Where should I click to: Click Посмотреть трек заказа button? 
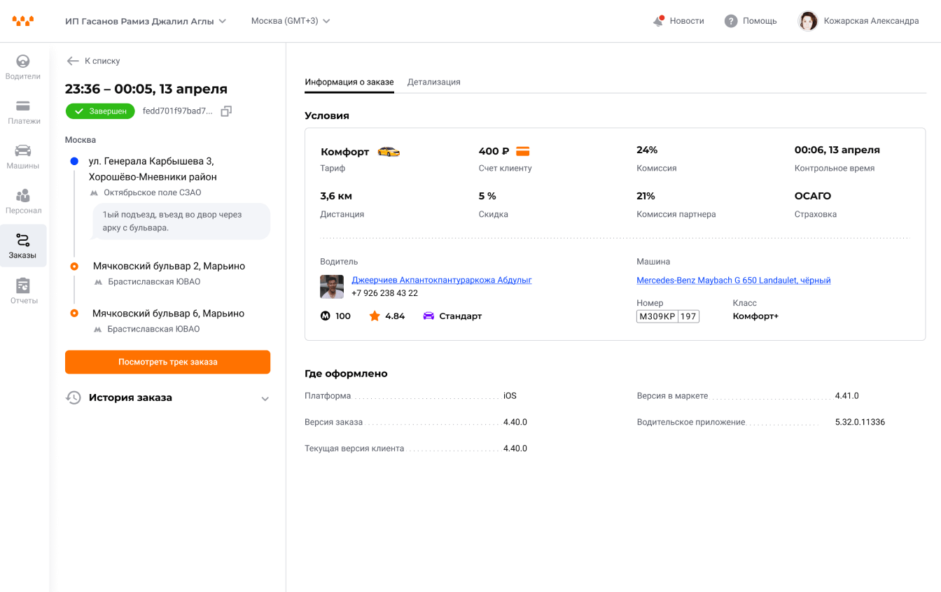tap(167, 362)
